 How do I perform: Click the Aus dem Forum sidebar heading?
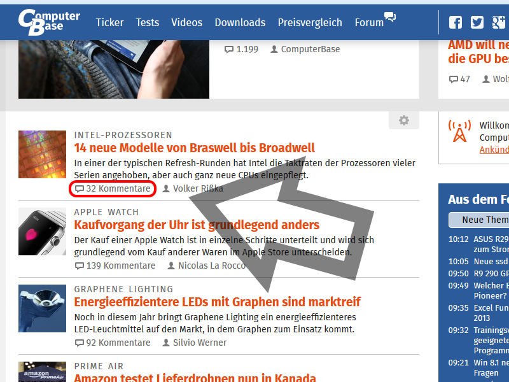tap(478, 199)
